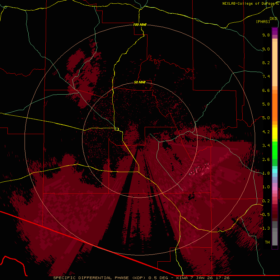Image resolution: width=280 pixels, height=280 pixels.
Task: Click the 0.2 legend value
Action: [x=266, y=201]
